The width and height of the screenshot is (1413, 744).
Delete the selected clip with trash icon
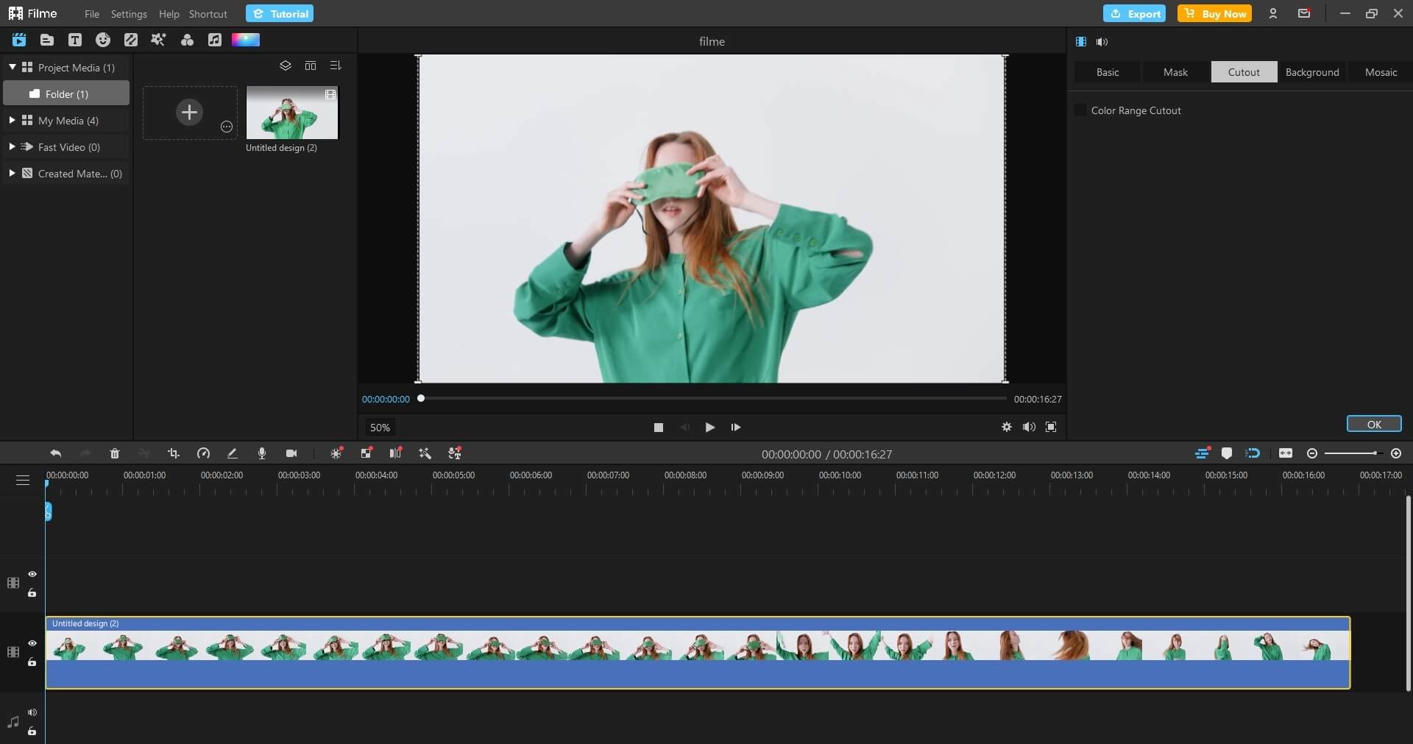[115, 453]
